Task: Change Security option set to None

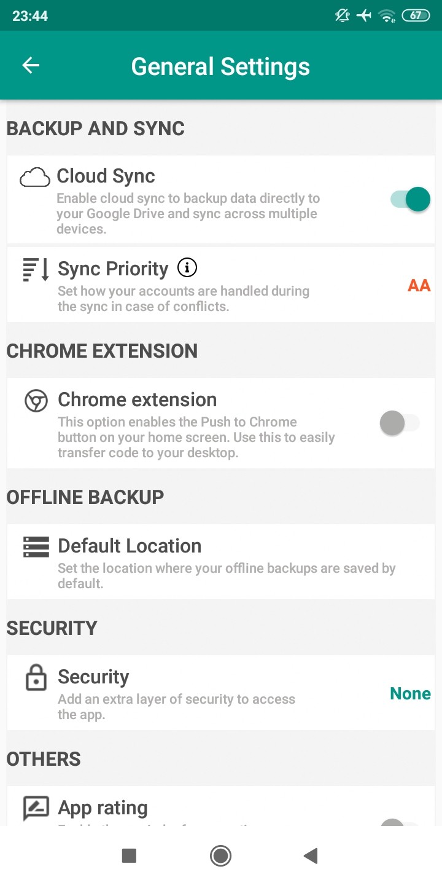Action: pyautogui.click(x=410, y=694)
